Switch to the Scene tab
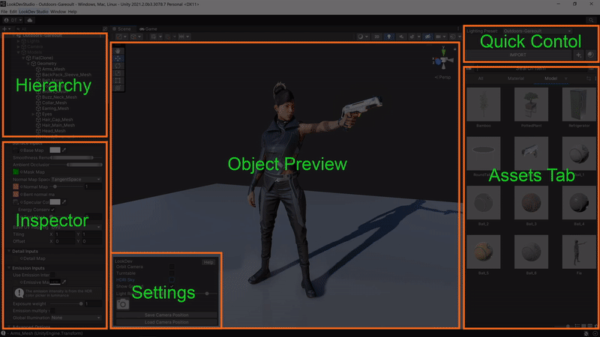Viewport: 600px width, 337px height. pyautogui.click(x=121, y=29)
